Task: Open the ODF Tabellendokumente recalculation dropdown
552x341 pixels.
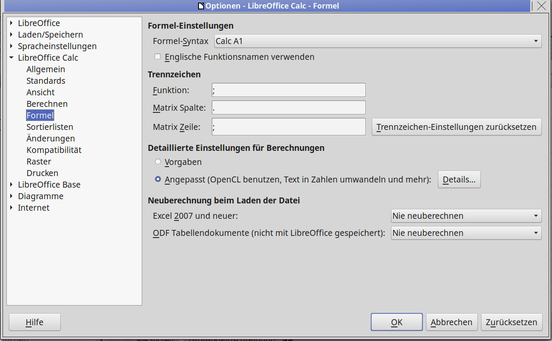Action: [466, 233]
